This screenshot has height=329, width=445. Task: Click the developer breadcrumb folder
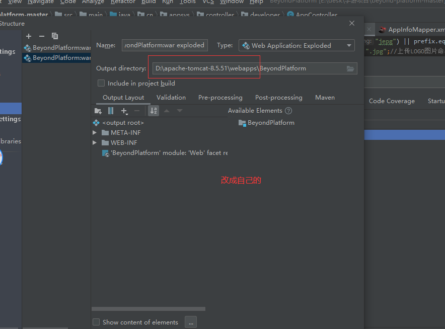pyautogui.click(x=261, y=15)
